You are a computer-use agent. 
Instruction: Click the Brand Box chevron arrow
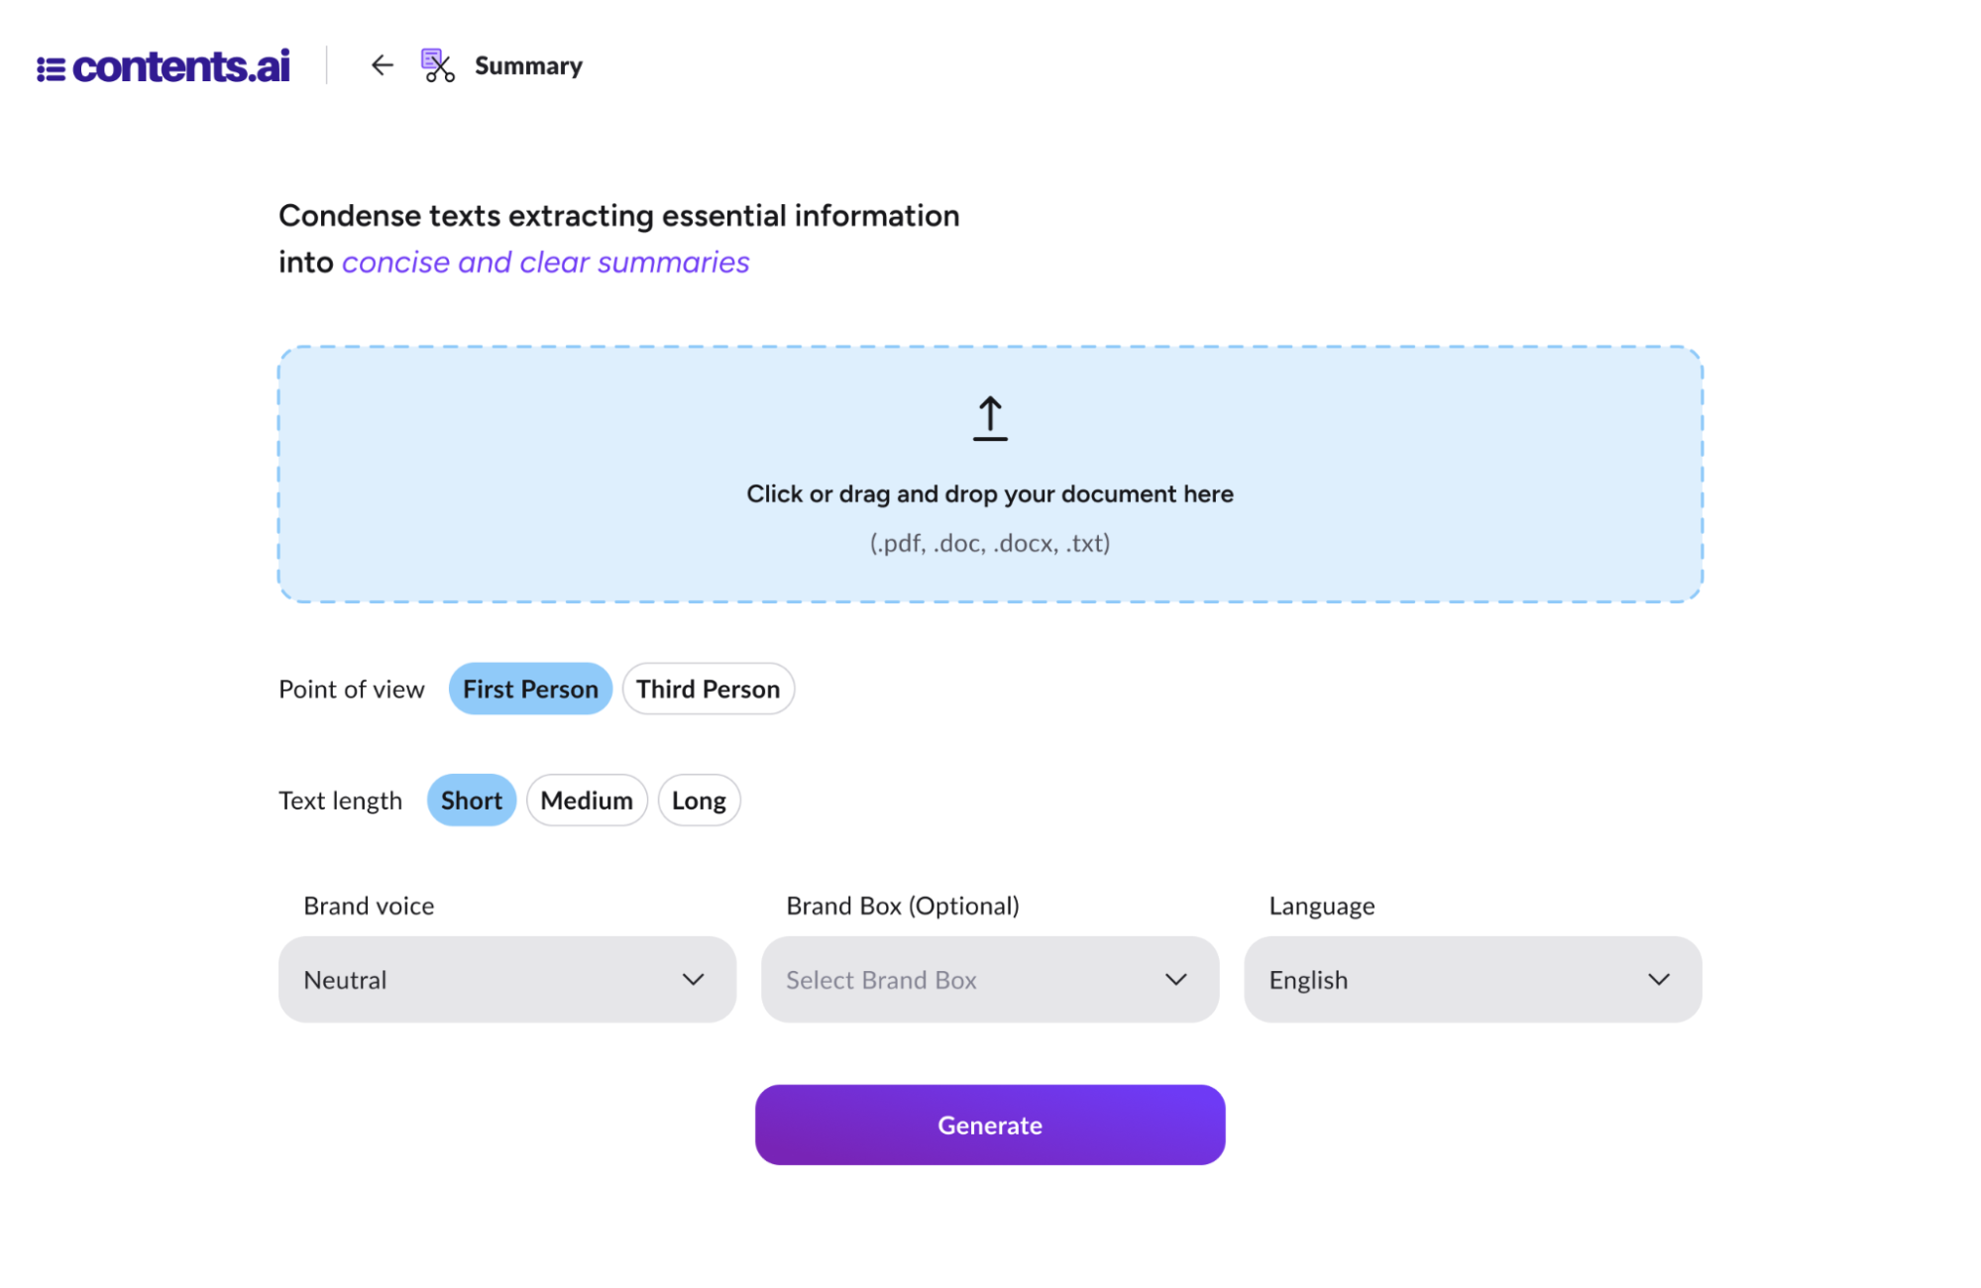[1175, 980]
